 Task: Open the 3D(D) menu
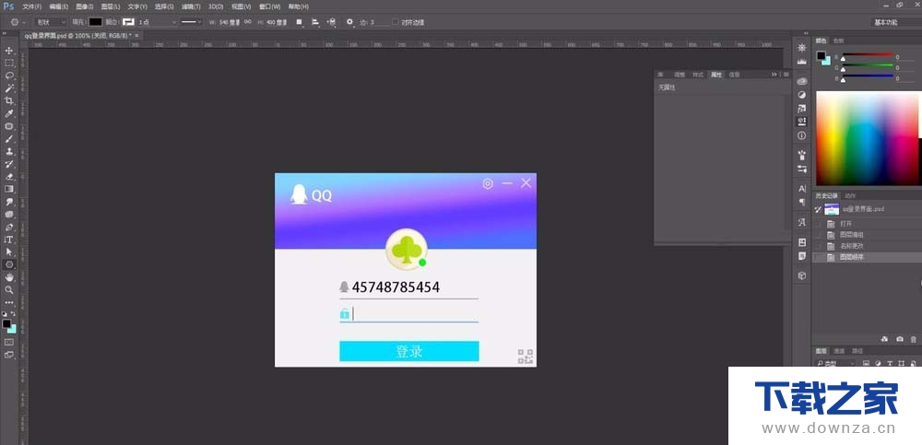(x=216, y=6)
